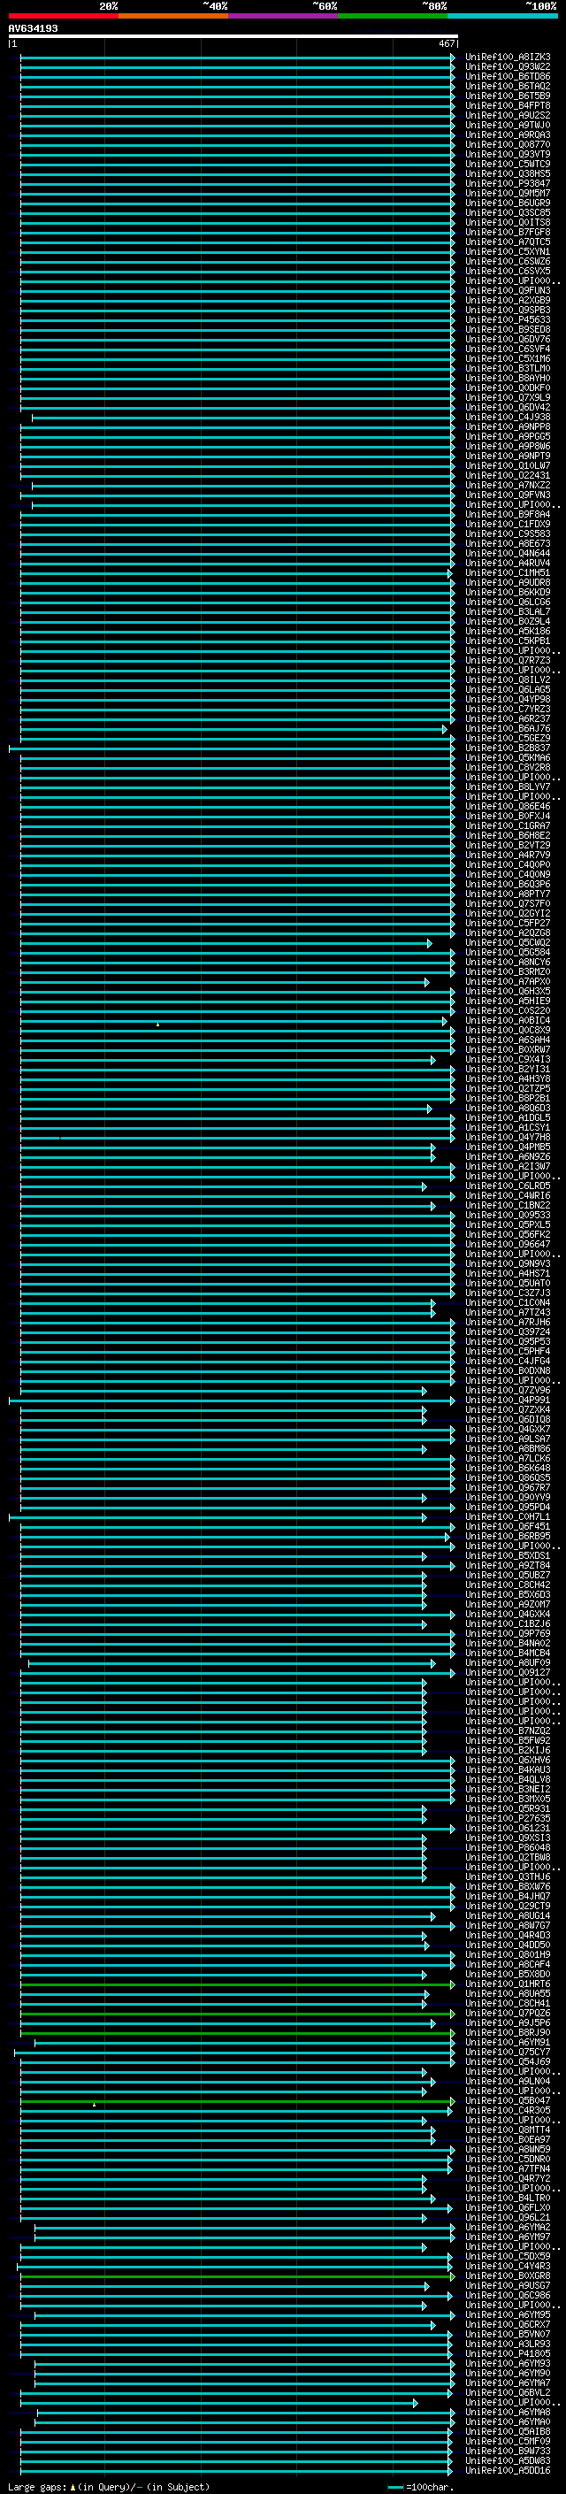Select hit label UniRef100_Q6CRX7
566x2494 pixels.
508,2324
